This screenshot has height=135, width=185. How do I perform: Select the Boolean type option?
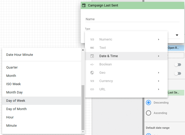pos(126,64)
